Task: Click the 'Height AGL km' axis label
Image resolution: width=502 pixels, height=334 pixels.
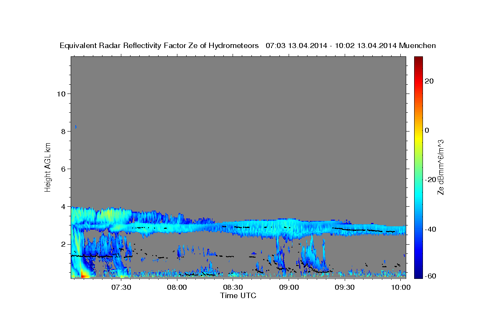Action: pyautogui.click(x=48, y=167)
